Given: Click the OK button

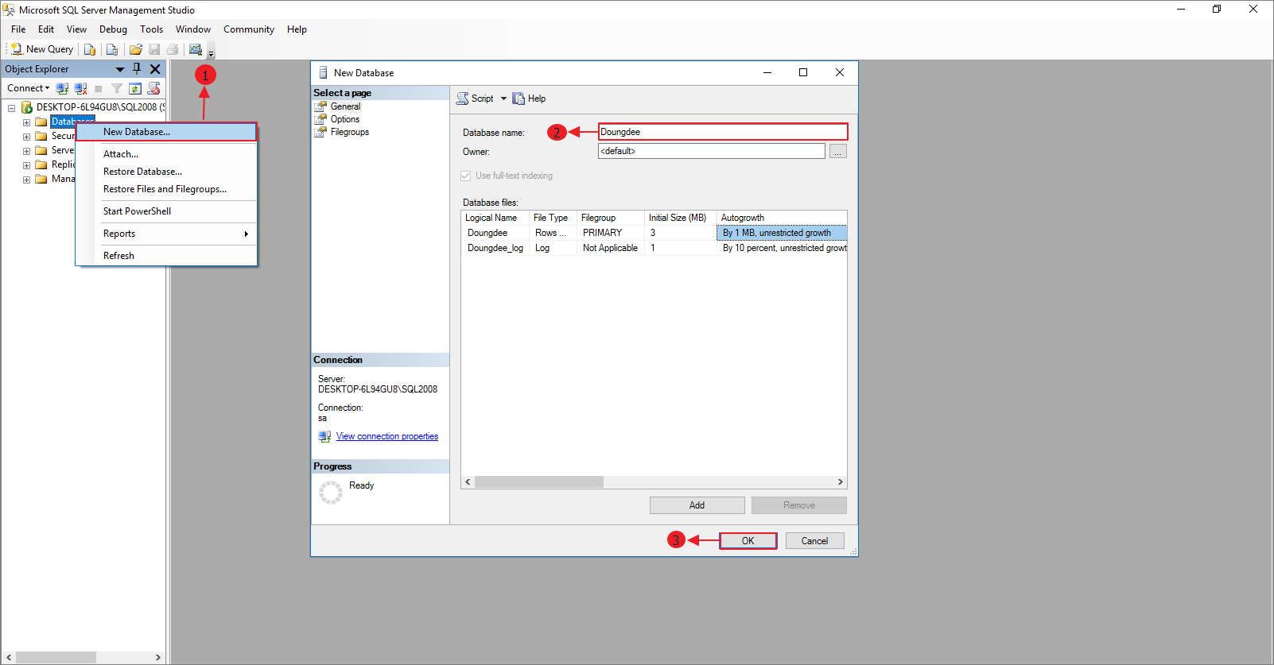Looking at the screenshot, I should tap(748, 541).
